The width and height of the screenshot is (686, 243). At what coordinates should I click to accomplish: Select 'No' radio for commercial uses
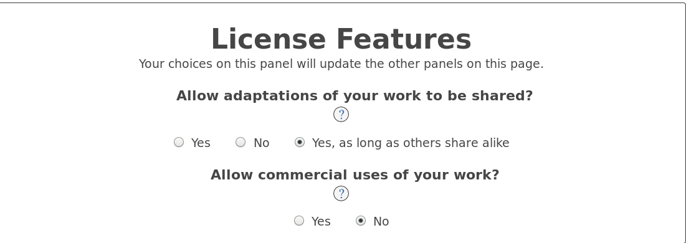pyautogui.click(x=361, y=220)
